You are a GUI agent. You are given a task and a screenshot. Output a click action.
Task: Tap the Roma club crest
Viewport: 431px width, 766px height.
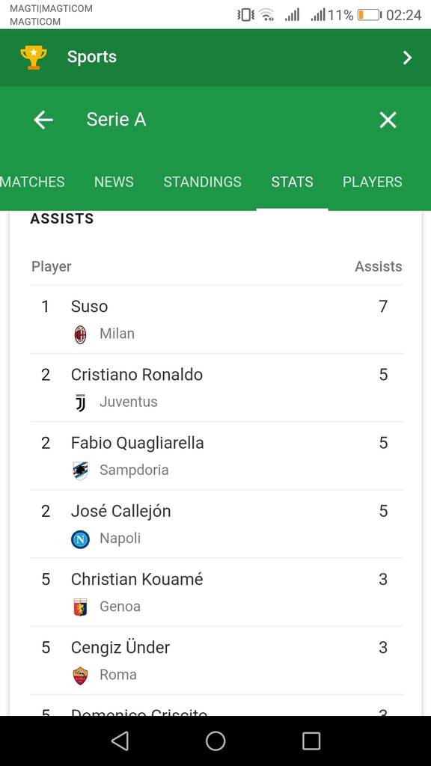tap(80, 675)
